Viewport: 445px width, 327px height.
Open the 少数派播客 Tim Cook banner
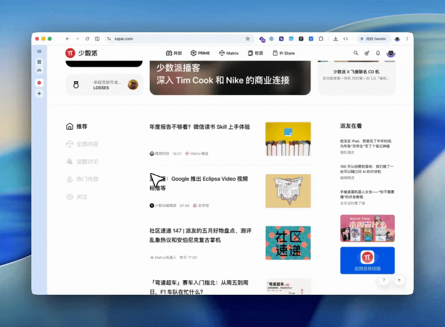click(x=230, y=78)
